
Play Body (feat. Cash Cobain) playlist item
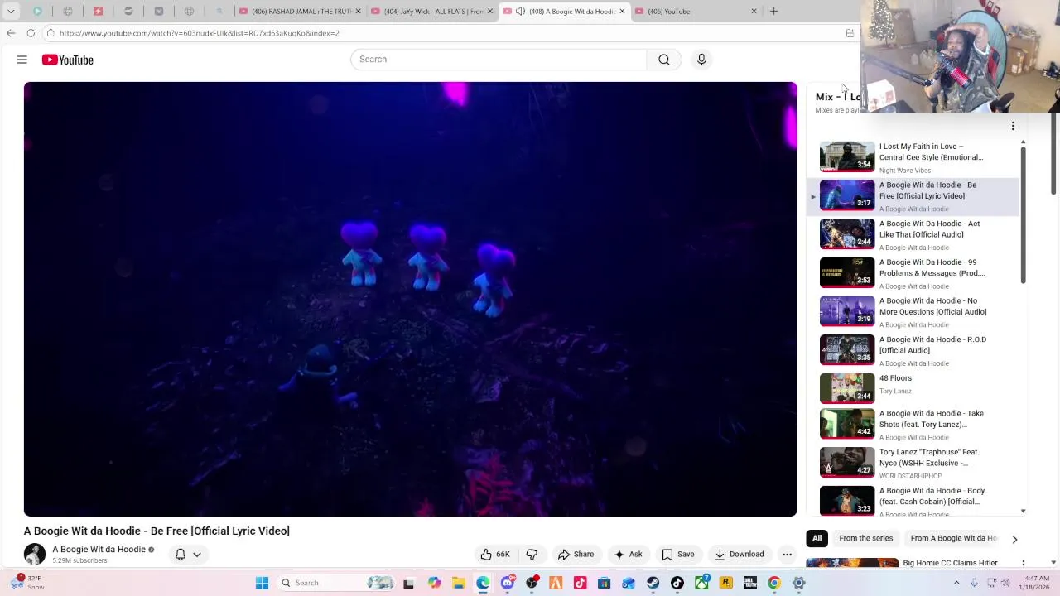click(x=913, y=501)
